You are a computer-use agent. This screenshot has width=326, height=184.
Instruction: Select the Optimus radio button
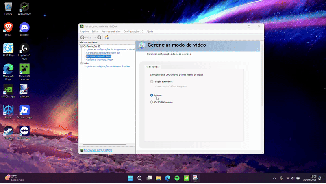tap(152, 95)
